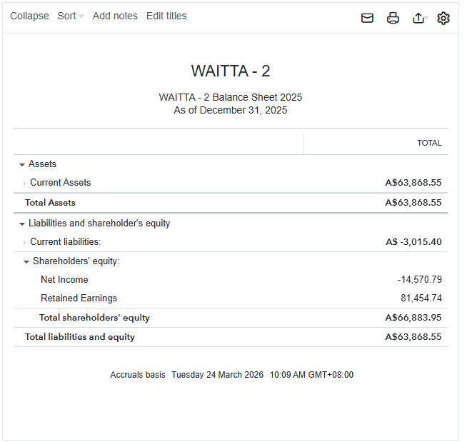Click the TOTAL column header
This screenshot has width=467, height=442.
point(429,143)
